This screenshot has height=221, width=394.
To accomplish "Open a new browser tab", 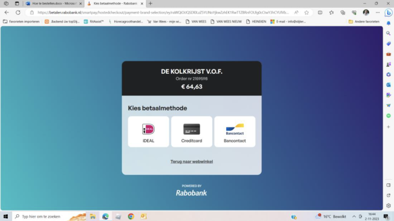I will 150,3.
